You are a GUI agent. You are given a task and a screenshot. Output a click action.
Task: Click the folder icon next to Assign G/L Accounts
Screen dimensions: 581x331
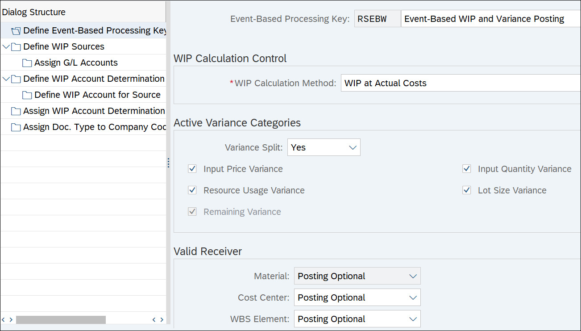(27, 63)
